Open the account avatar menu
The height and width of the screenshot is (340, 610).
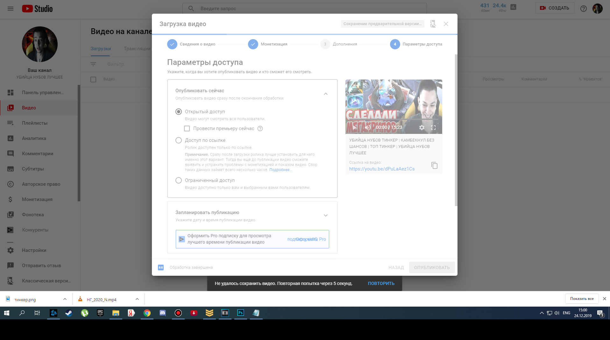[598, 9]
